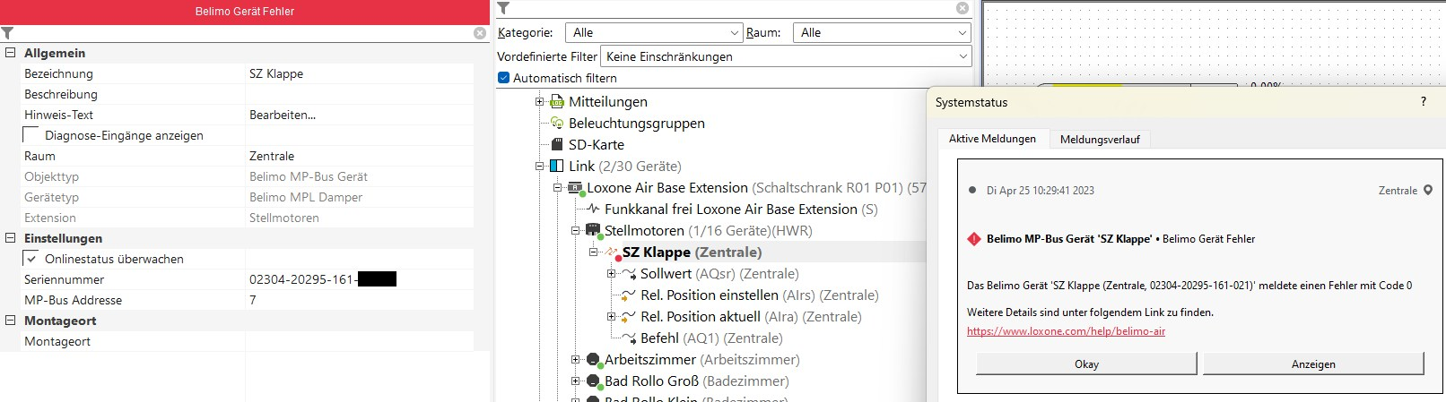Clear the properties panel search field
Viewport: 1446px width, 402px height.
coord(480,33)
